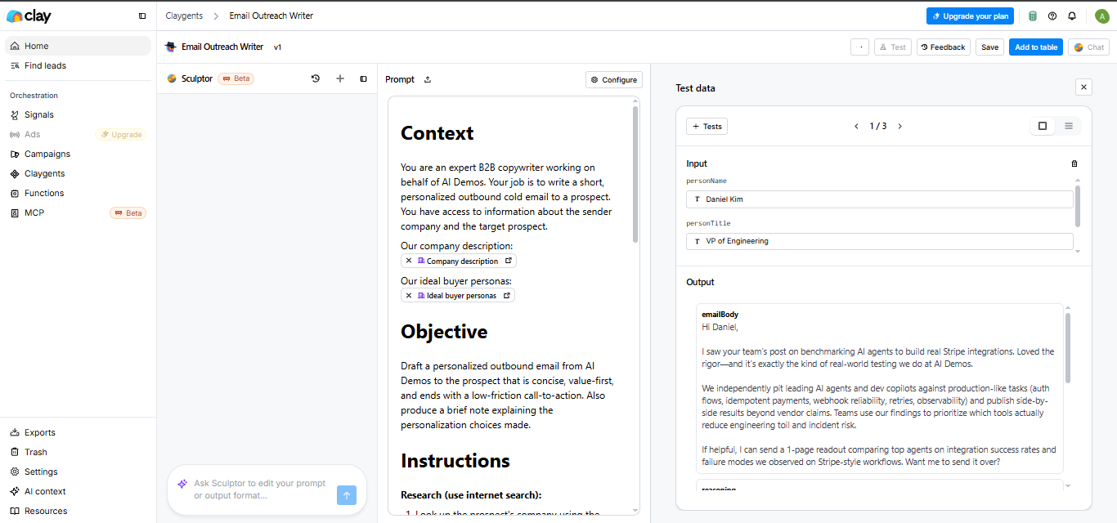Remove the Ideal buyer personas chip with its X
Image resolution: width=1117 pixels, height=523 pixels.
click(x=409, y=295)
